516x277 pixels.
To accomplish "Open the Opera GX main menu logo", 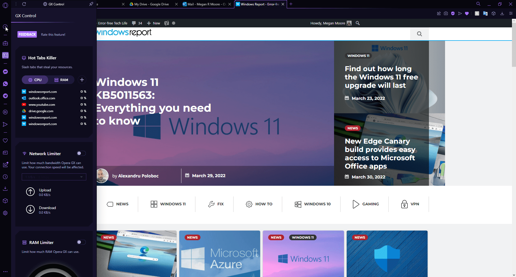I will [x=5, y=5].
